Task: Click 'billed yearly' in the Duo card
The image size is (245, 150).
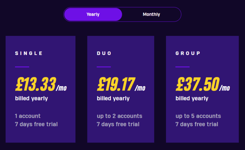Action: [x=113, y=98]
